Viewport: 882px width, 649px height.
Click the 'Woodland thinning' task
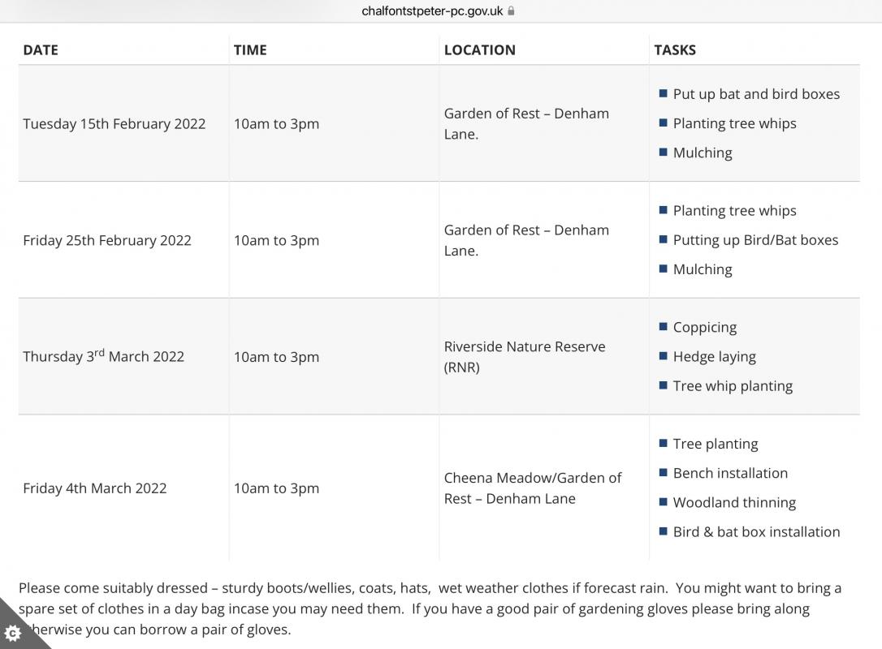tap(735, 502)
